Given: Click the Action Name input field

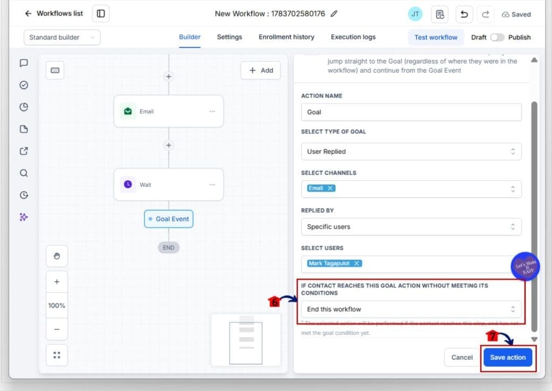Looking at the screenshot, I should click(x=411, y=112).
